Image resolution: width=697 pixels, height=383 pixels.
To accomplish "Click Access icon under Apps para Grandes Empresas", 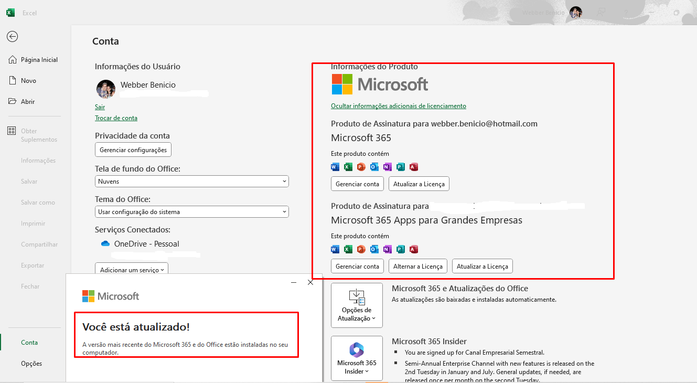I will [413, 249].
